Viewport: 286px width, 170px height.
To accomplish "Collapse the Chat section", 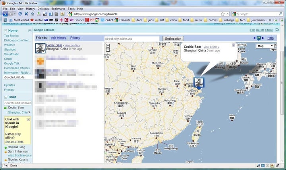I will point(6,97).
